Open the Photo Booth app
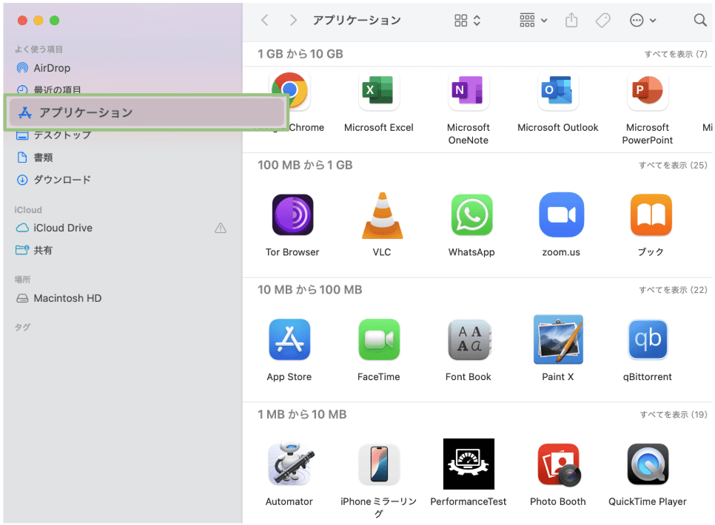The height and width of the screenshot is (525, 715). point(558,464)
